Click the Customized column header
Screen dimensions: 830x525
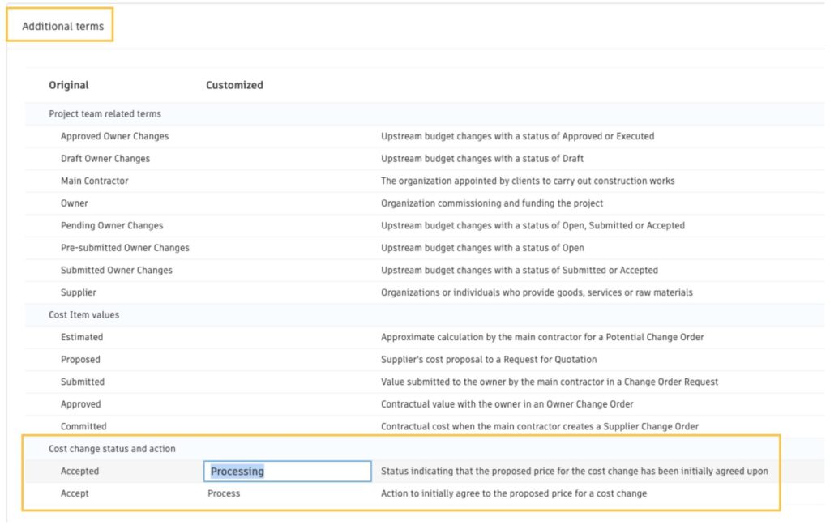(234, 85)
